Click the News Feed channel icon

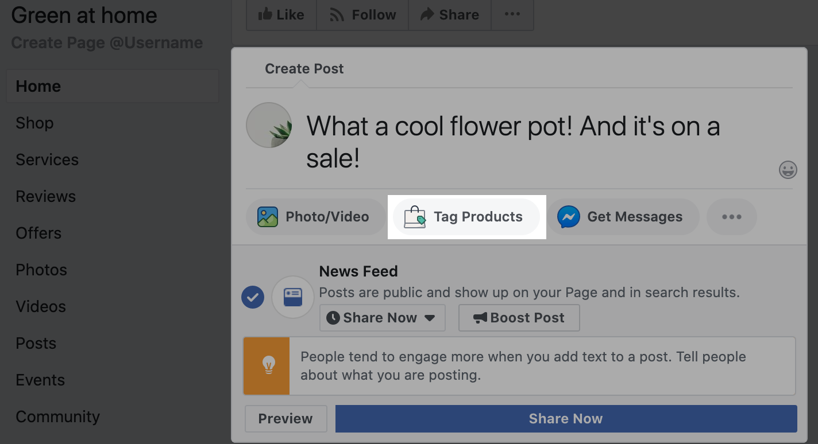(292, 297)
